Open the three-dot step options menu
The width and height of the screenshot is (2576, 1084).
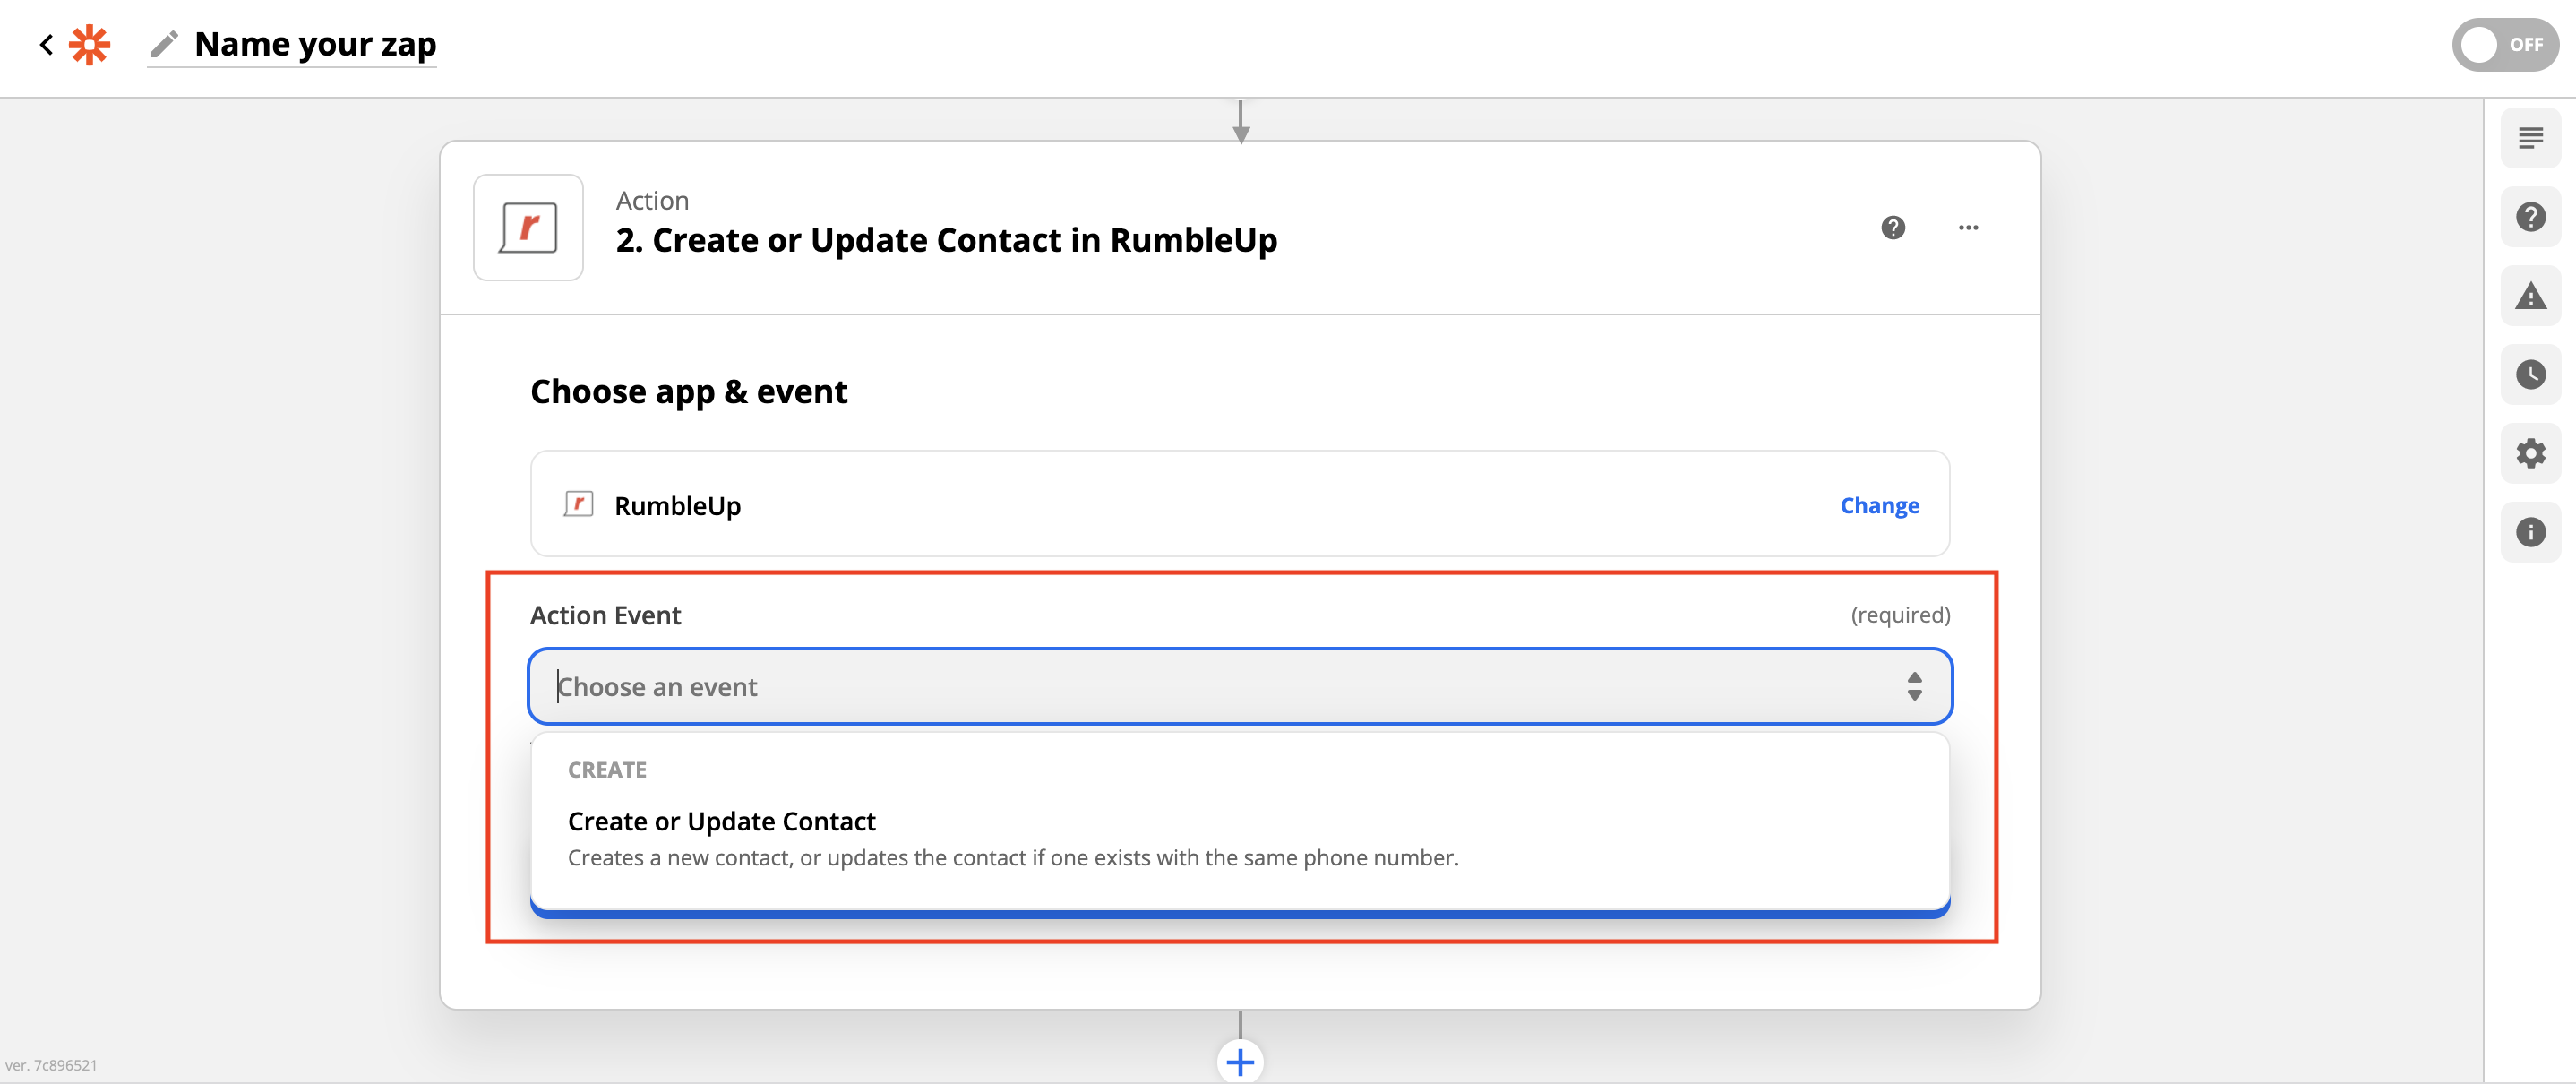click(1968, 228)
